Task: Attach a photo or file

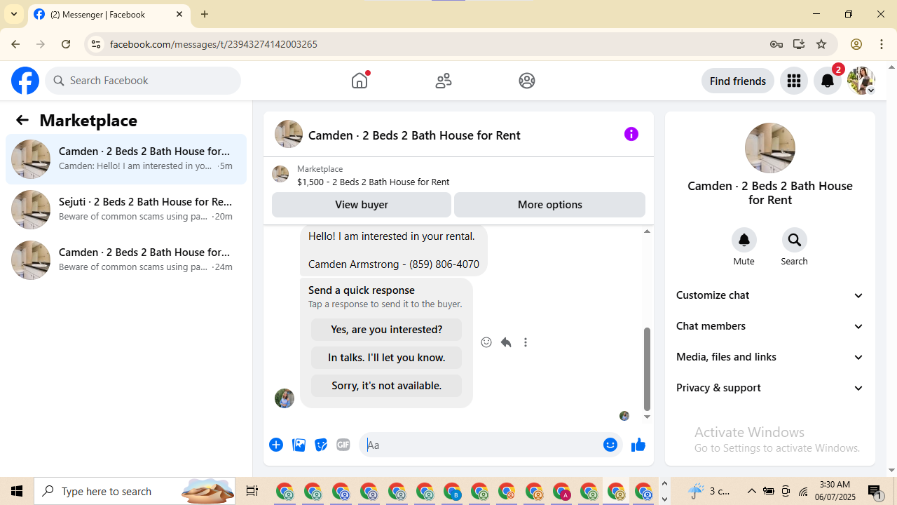Action: coord(299,445)
